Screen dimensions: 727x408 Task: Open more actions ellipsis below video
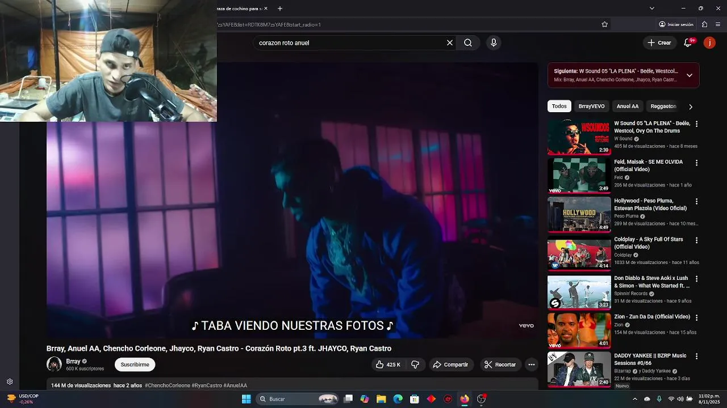[532, 364]
